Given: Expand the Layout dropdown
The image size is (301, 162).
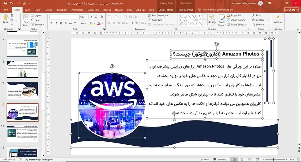Looking at the screenshot, I should pos(37,15).
